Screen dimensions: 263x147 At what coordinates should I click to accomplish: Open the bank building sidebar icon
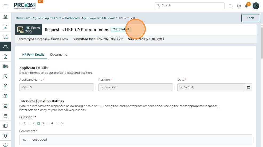(5, 17)
